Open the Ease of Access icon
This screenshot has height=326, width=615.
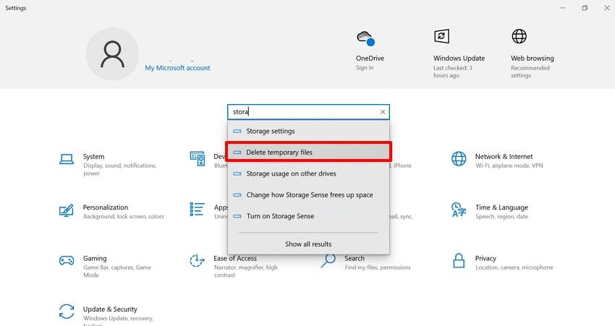click(x=197, y=260)
